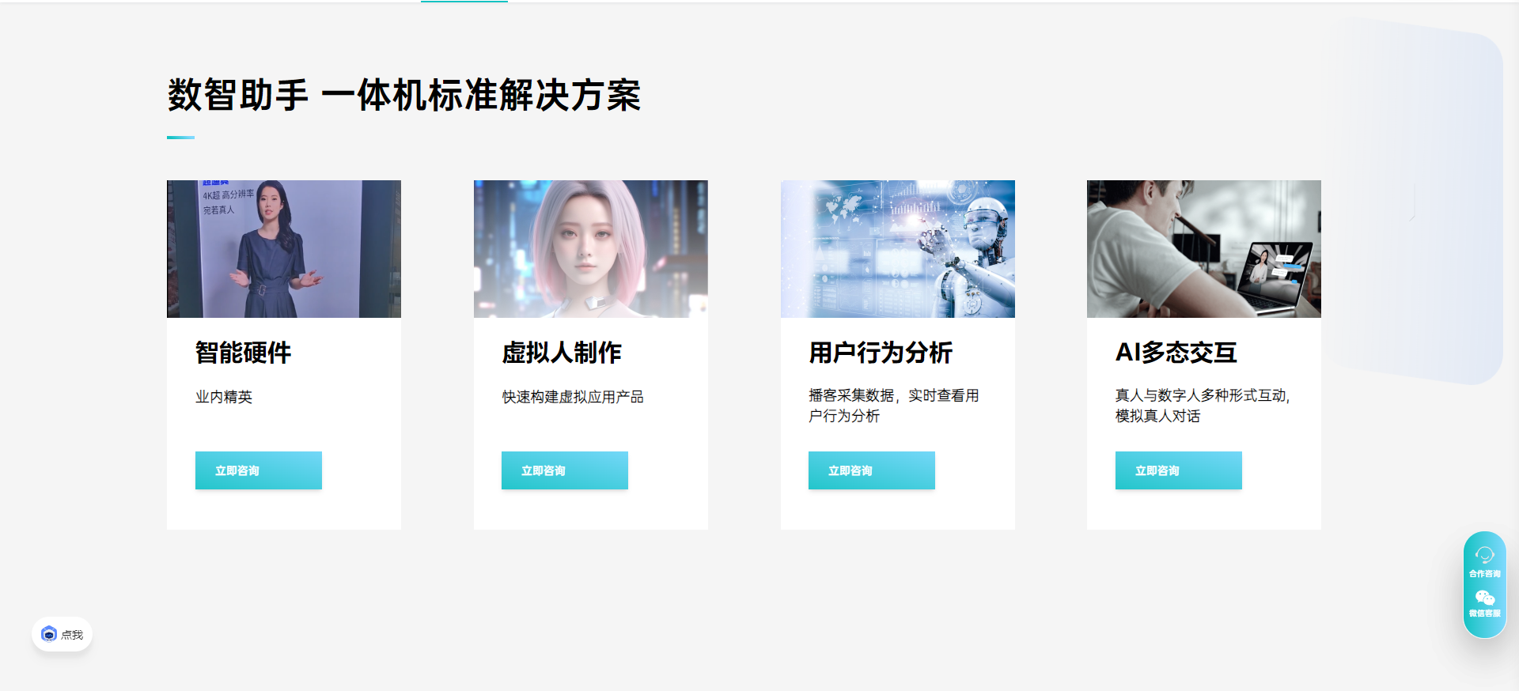Open the man with laptop image

point(1204,249)
